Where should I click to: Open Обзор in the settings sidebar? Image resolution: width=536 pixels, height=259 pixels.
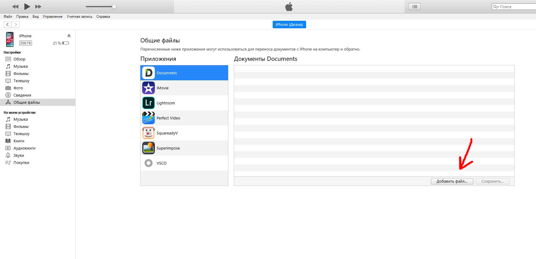tap(19, 59)
